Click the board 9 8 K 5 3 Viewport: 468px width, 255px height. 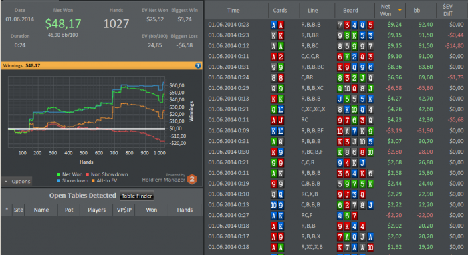355,36
